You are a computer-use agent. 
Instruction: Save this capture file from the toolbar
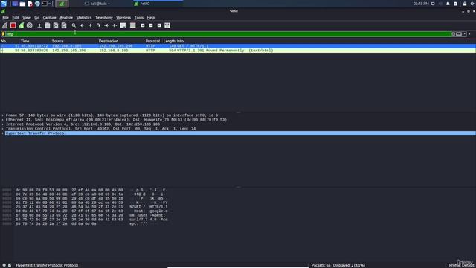[x=48, y=25]
